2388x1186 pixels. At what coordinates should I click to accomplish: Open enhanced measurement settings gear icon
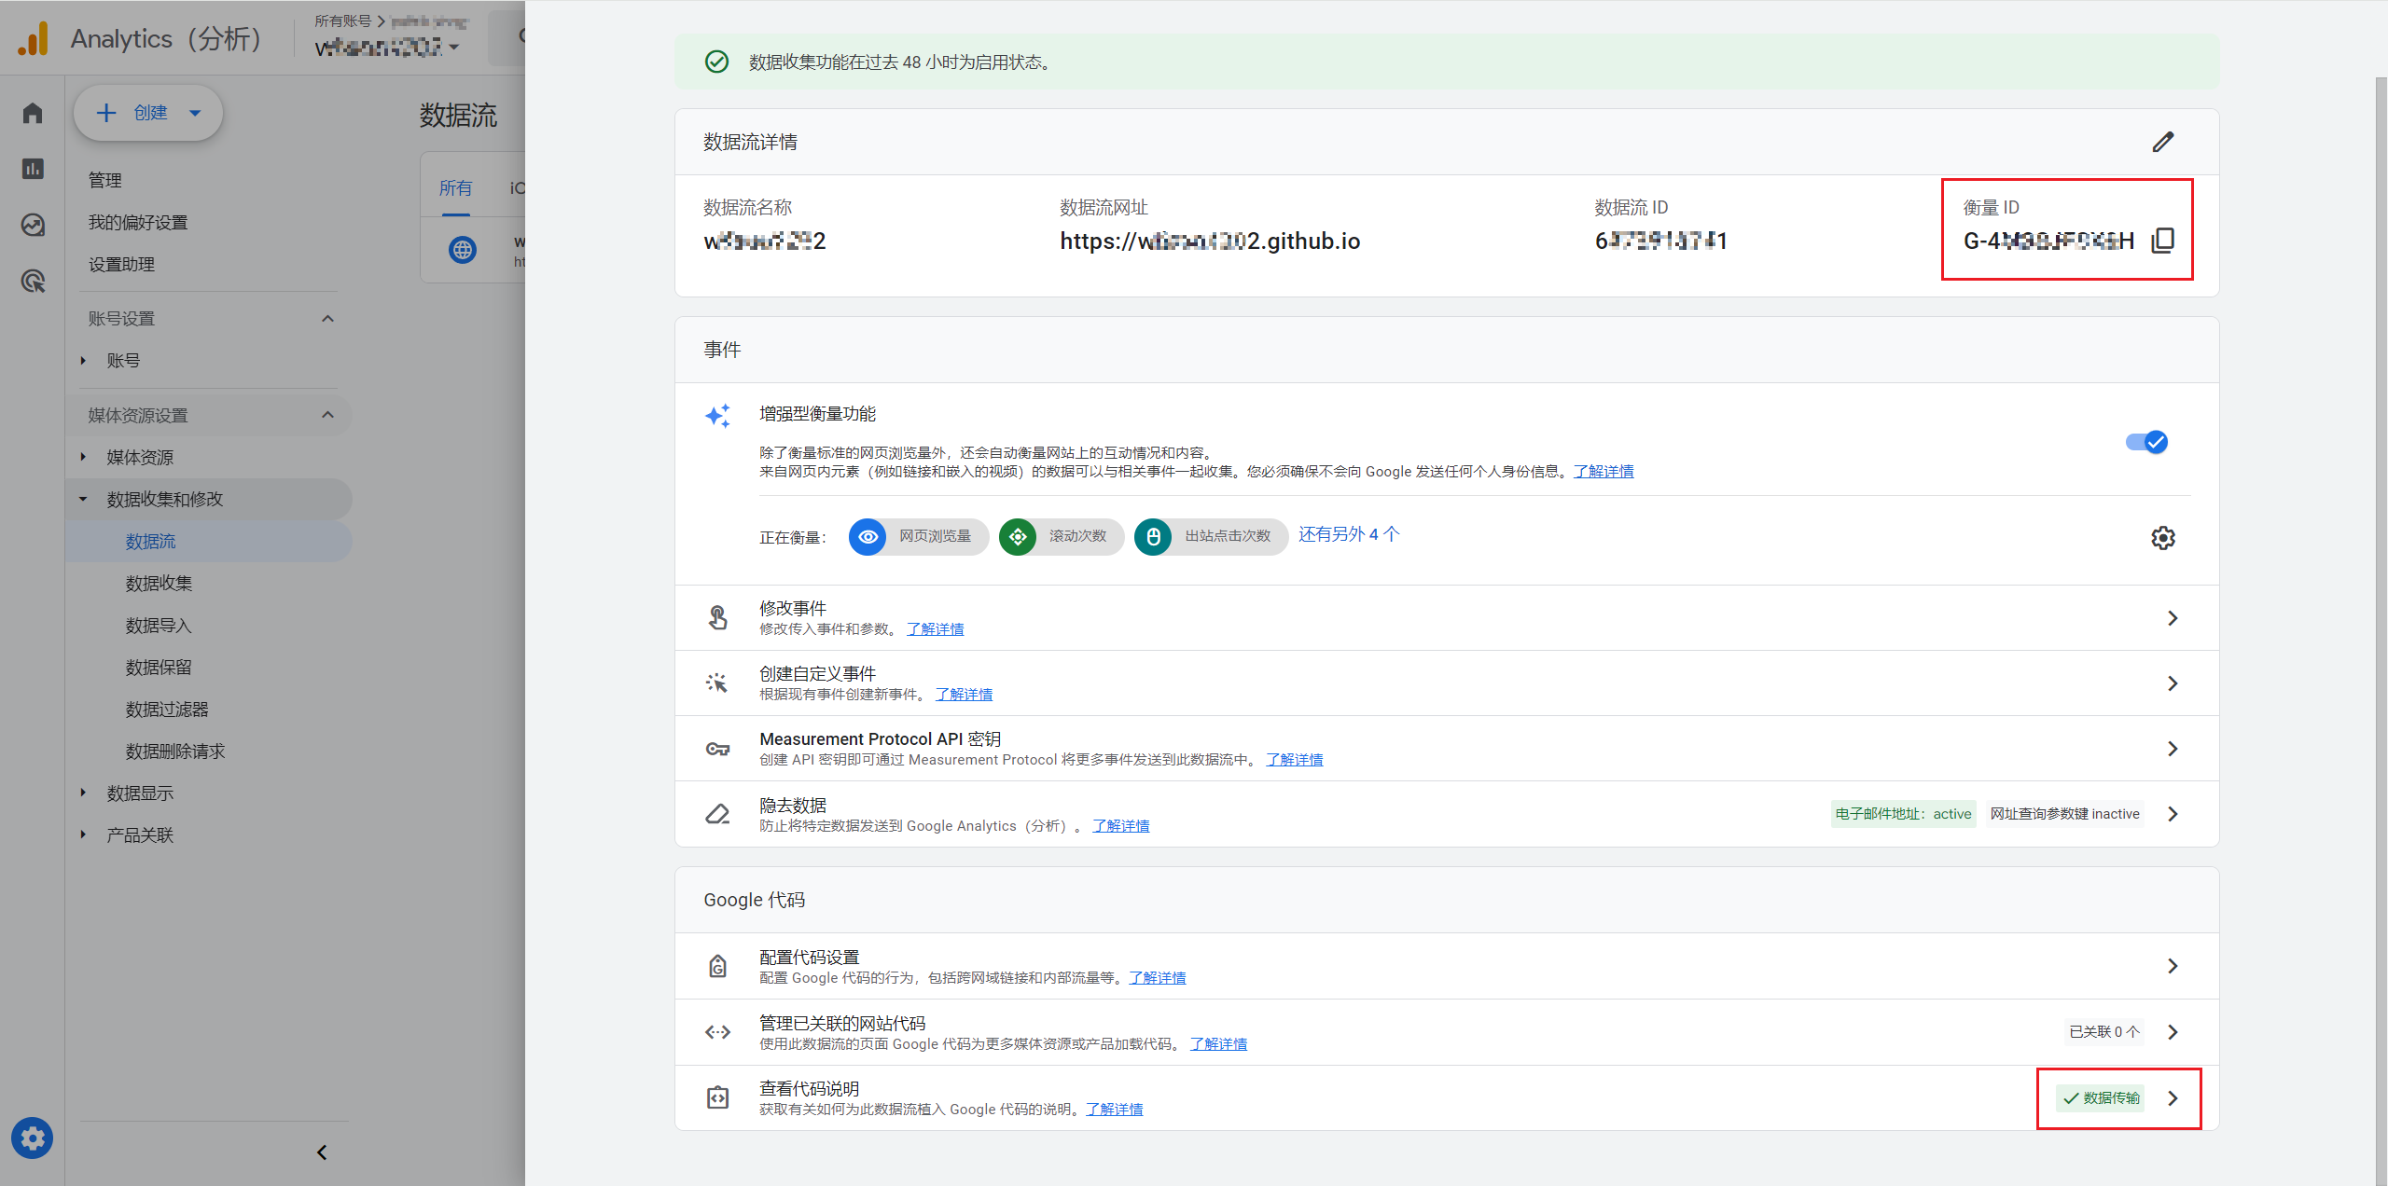tap(2162, 538)
